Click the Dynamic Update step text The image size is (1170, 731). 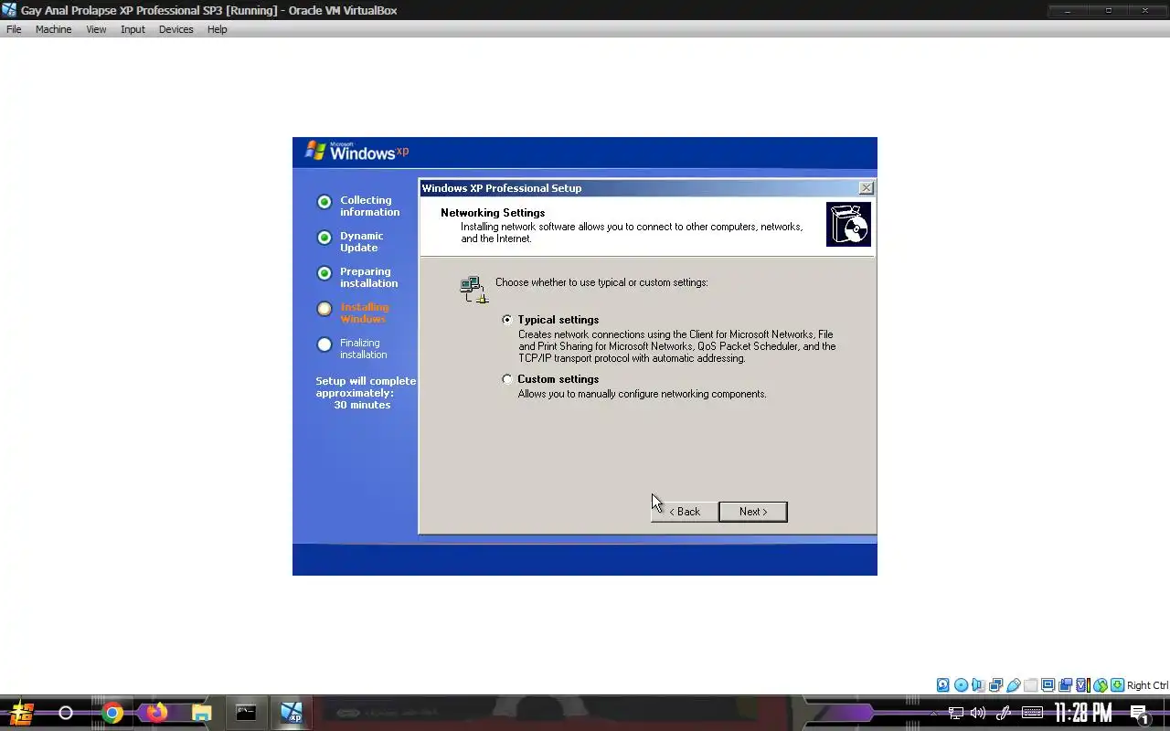[x=362, y=242]
